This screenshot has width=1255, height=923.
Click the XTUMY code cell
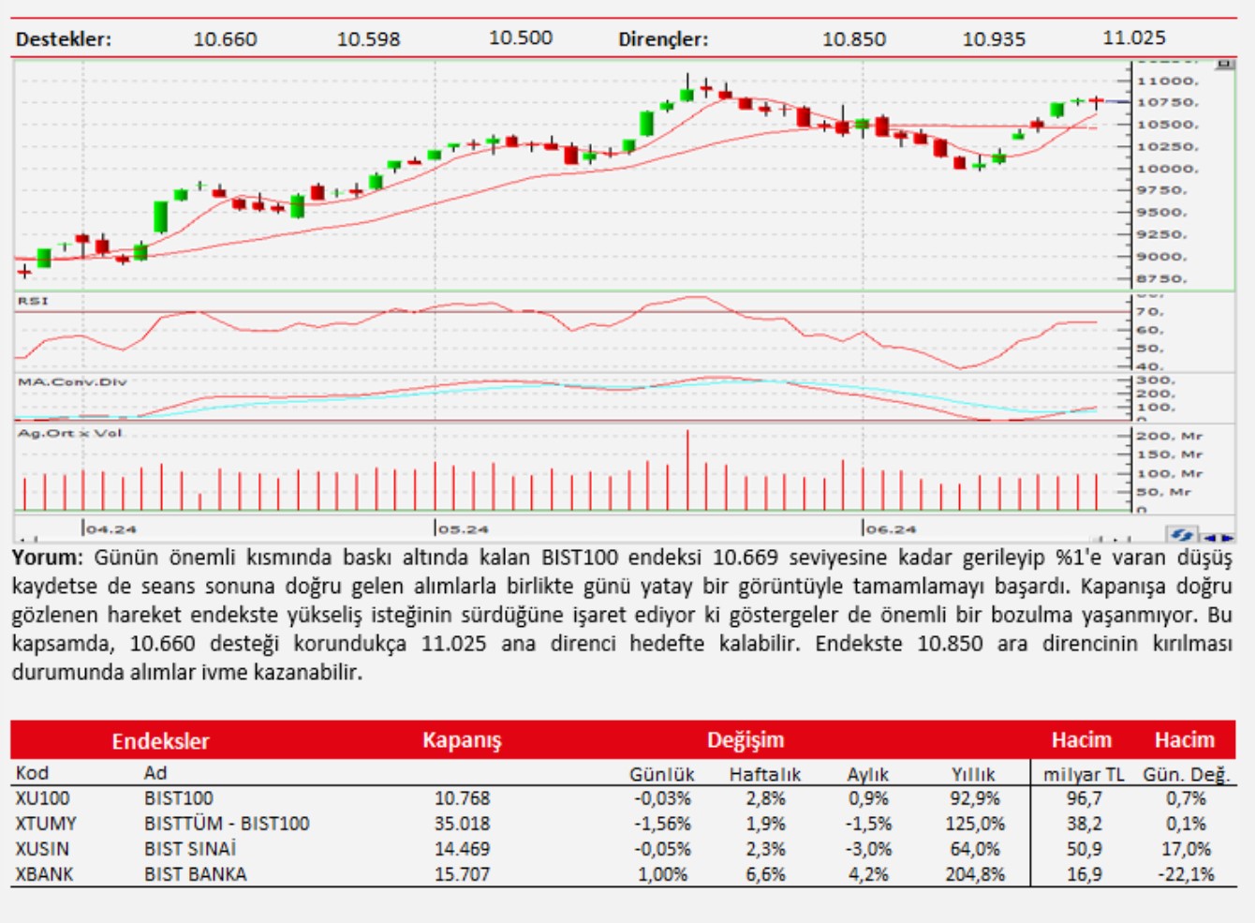tap(46, 824)
